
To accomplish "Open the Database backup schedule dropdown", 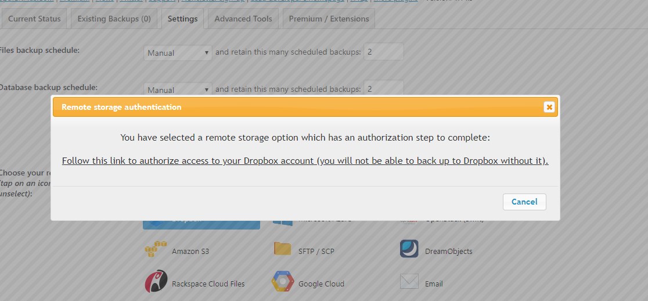I will (178, 89).
